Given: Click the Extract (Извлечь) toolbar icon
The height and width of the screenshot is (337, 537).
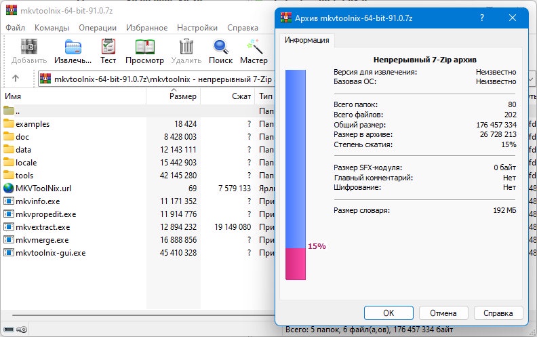Looking at the screenshot, I should (x=73, y=47).
